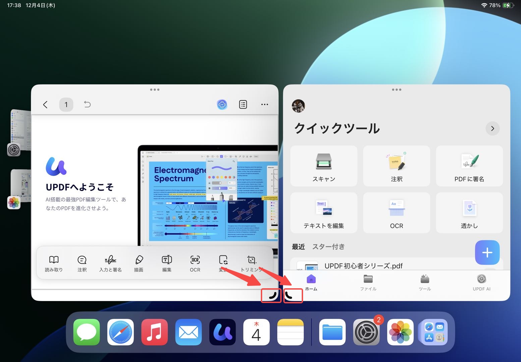This screenshot has width=521, height=362.
Task: Switch to the ツール tab
Action: pos(425,283)
